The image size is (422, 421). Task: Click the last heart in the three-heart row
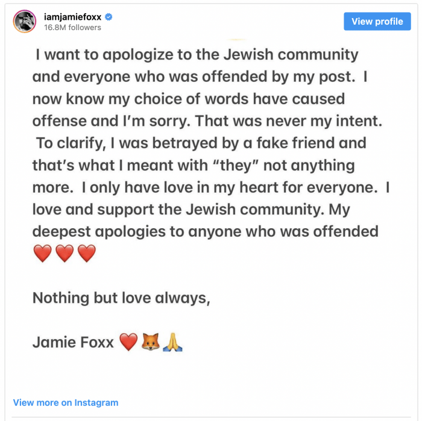pyautogui.click(x=87, y=254)
